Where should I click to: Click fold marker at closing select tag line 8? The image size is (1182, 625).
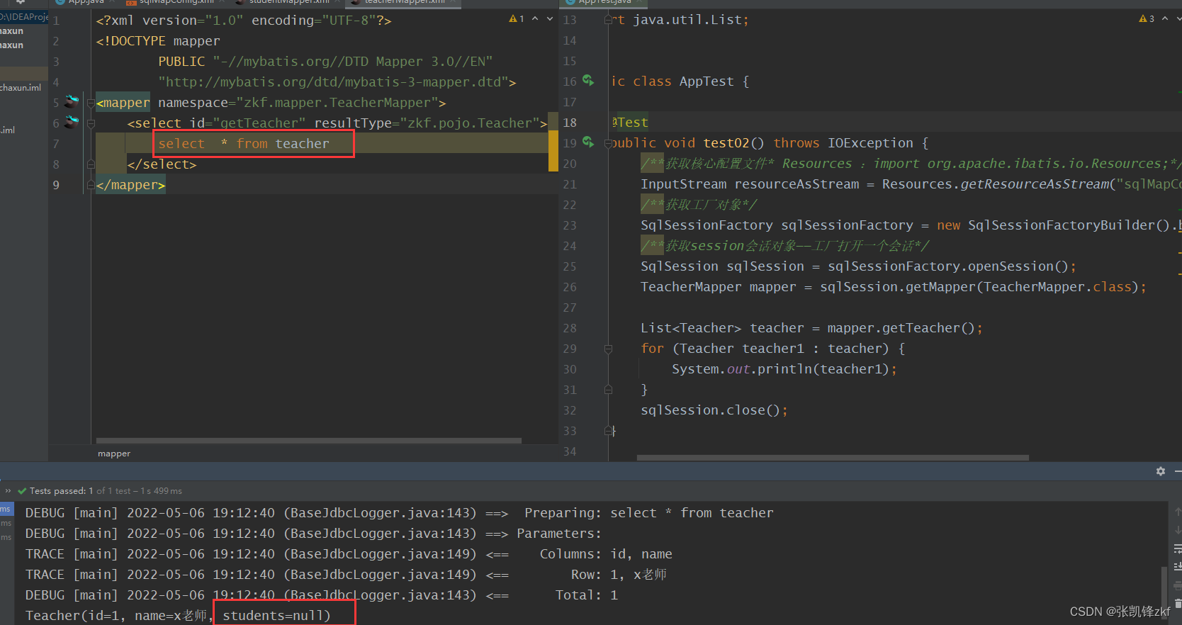(x=91, y=164)
